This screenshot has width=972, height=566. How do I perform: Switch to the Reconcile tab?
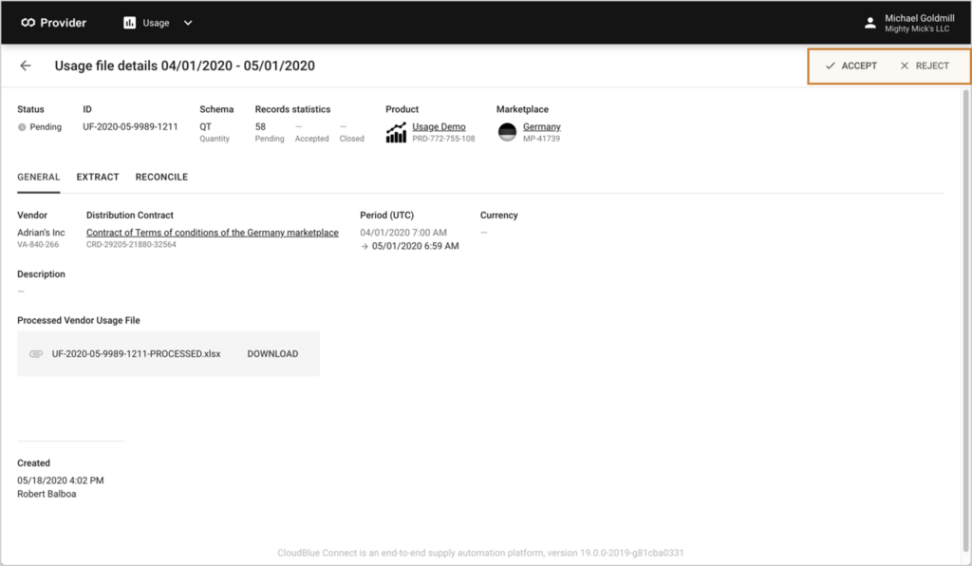coord(161,177)
